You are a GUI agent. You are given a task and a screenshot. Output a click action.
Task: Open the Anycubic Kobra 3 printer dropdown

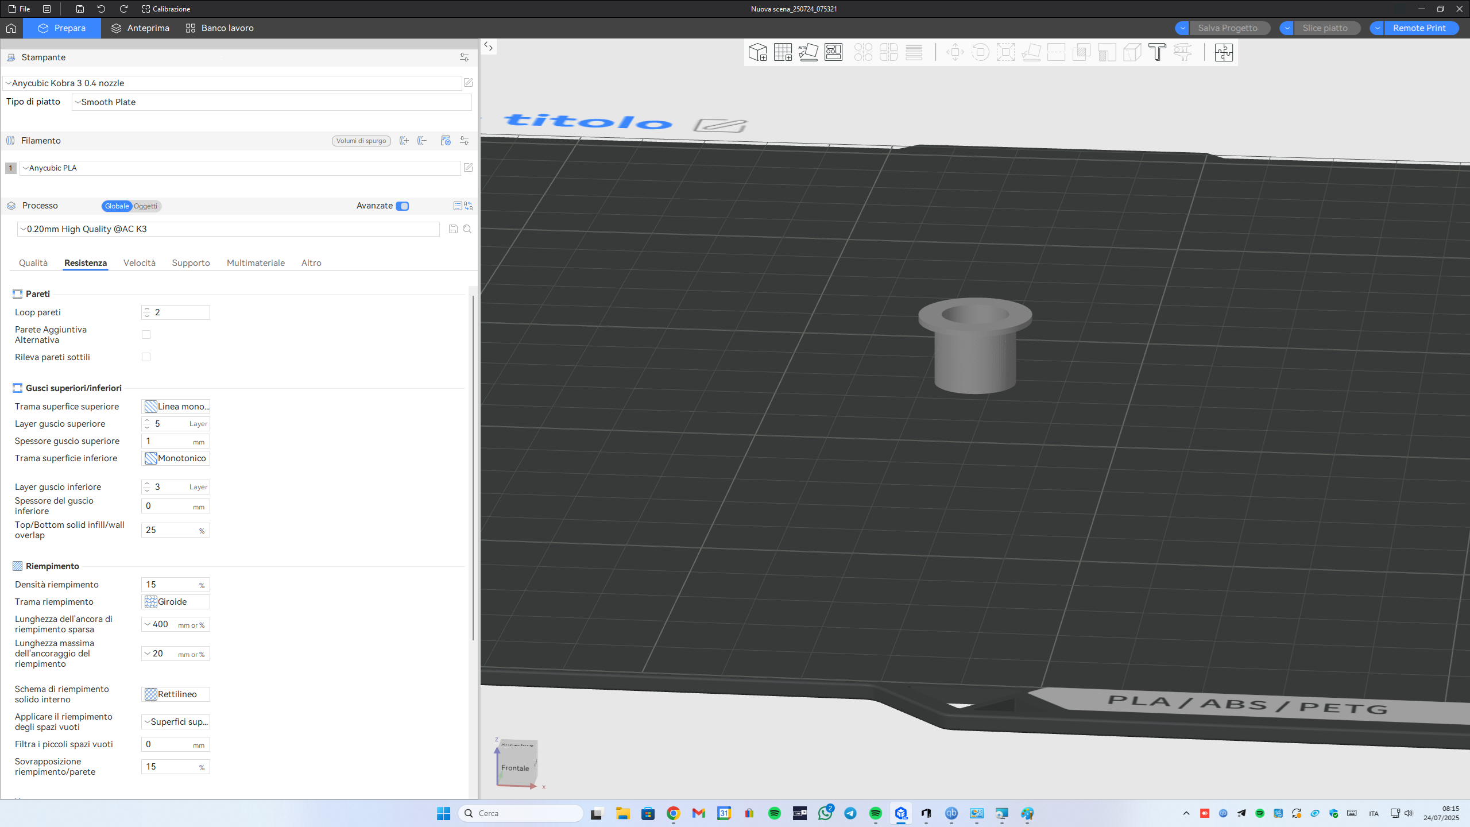tap(232, 83)
